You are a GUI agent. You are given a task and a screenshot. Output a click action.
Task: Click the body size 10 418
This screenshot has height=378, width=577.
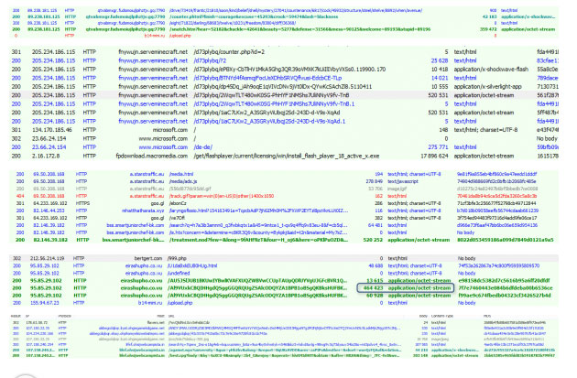click(440, 70)
